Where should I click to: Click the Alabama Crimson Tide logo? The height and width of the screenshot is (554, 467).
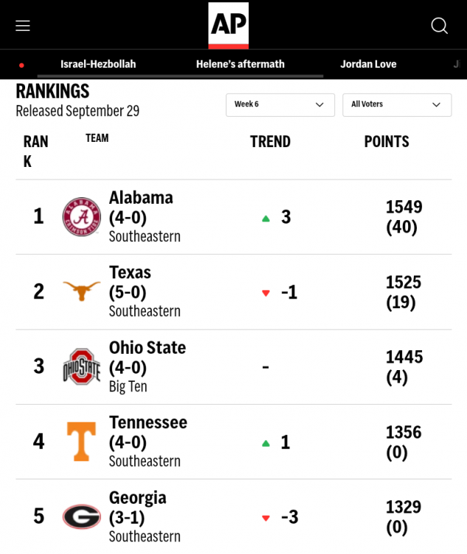81,217
